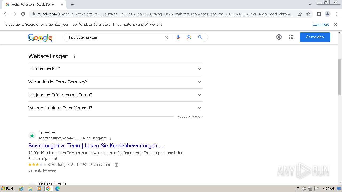
Task: Click the Google logo
Action: tap(40, 38)
